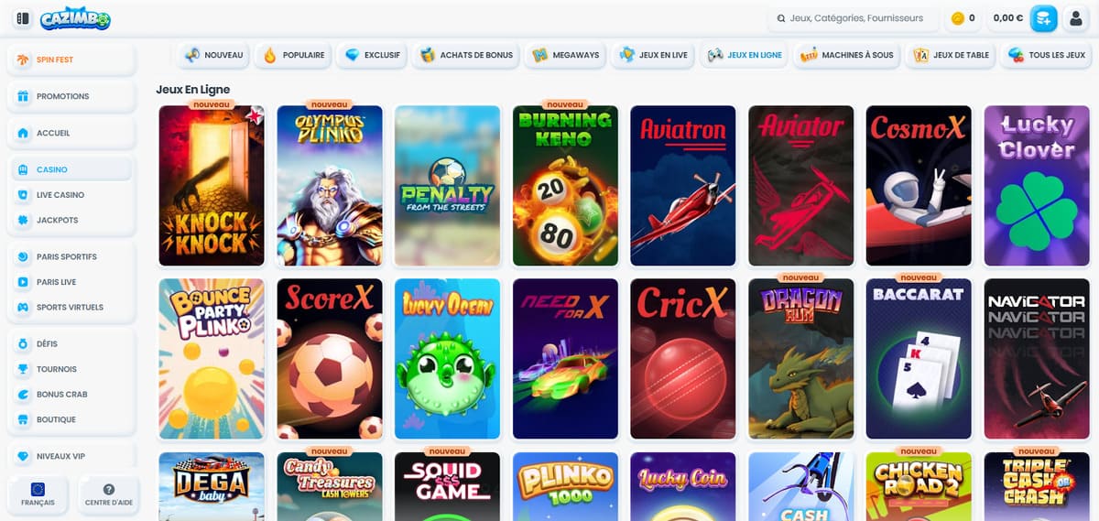Open the Cazimbo logo home link
The width and height of the screenshot is (1099, 521).
click(75, 18)
